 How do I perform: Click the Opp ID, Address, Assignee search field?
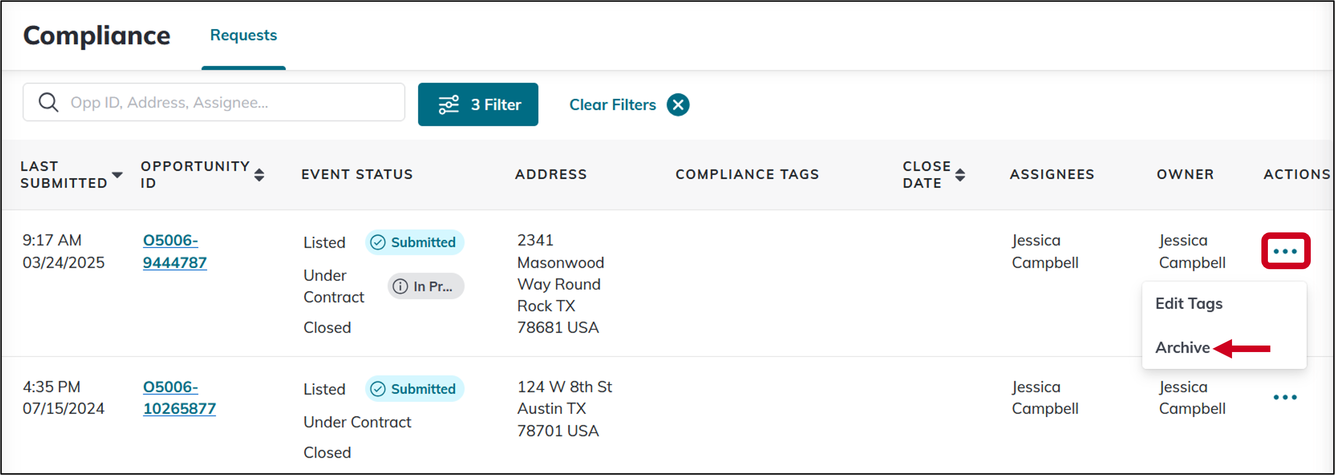click(x=213, y=102)
